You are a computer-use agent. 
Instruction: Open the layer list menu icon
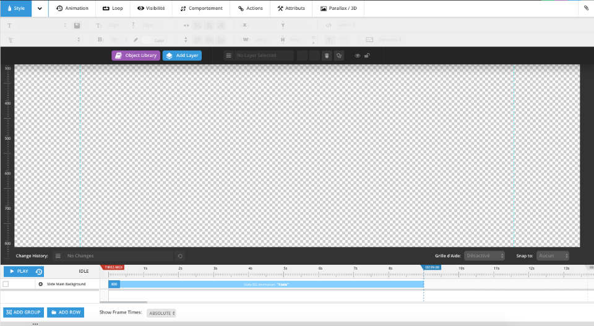(228, 56)
